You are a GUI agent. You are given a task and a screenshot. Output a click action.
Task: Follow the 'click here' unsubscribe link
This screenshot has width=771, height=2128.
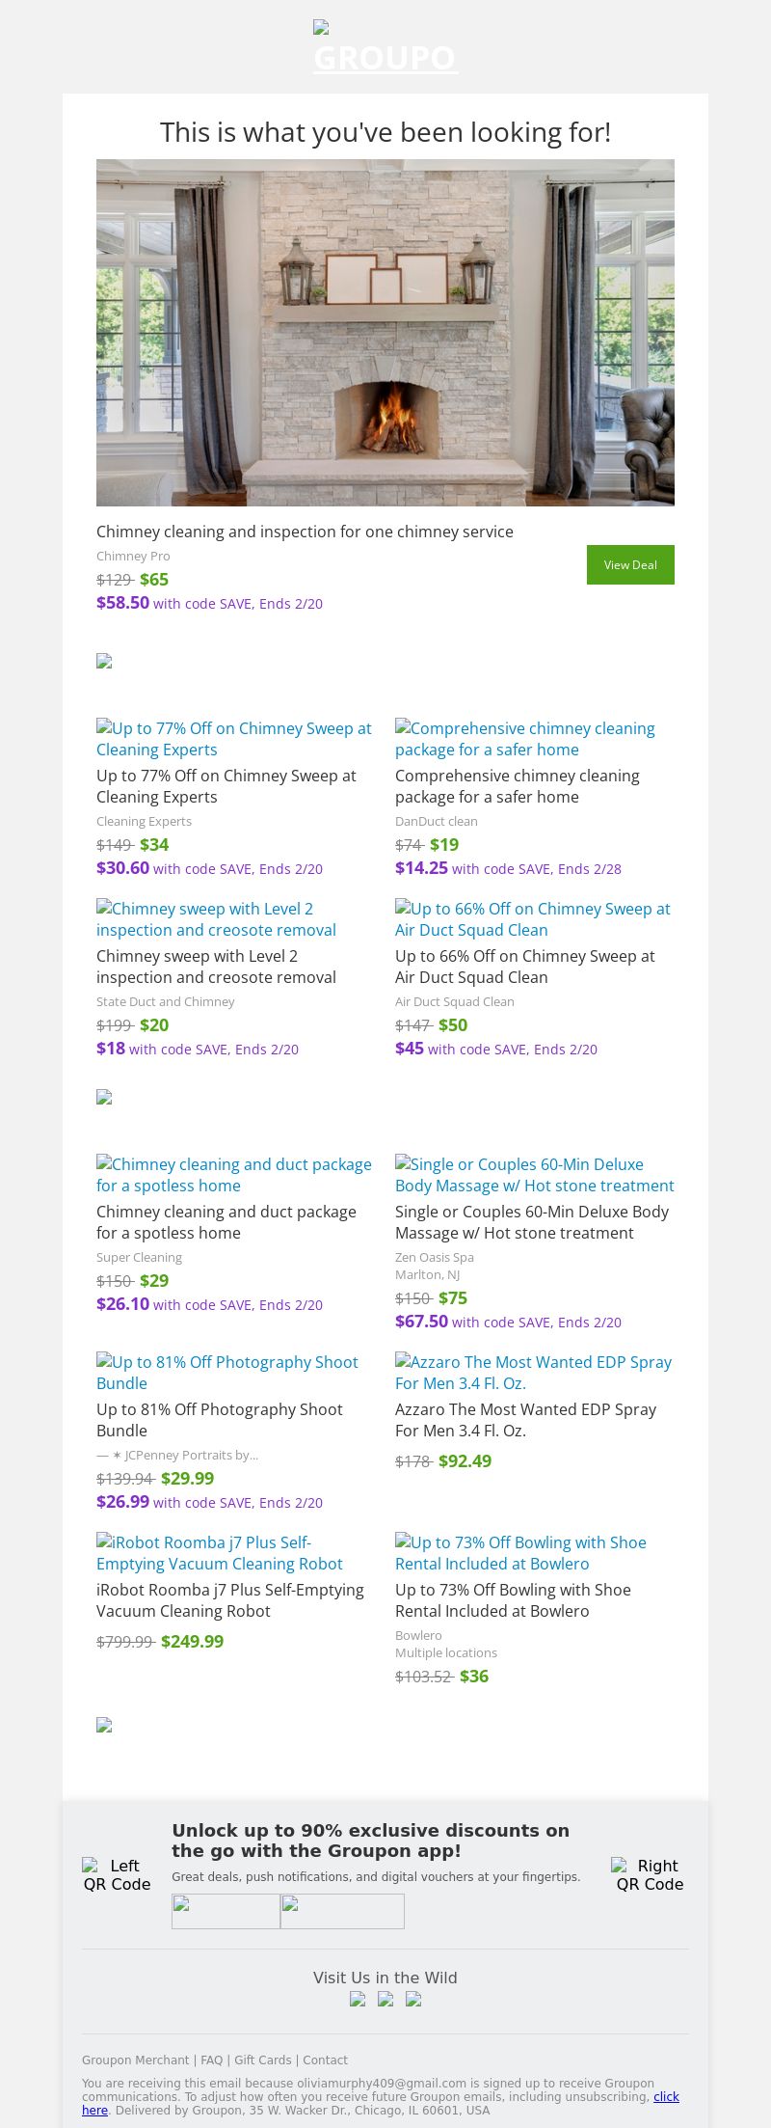(666, 2096)
